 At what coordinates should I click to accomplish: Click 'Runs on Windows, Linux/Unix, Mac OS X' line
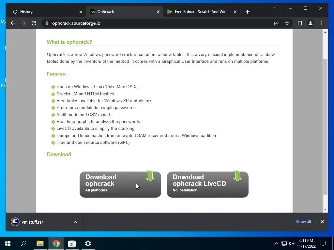(99, 87)
